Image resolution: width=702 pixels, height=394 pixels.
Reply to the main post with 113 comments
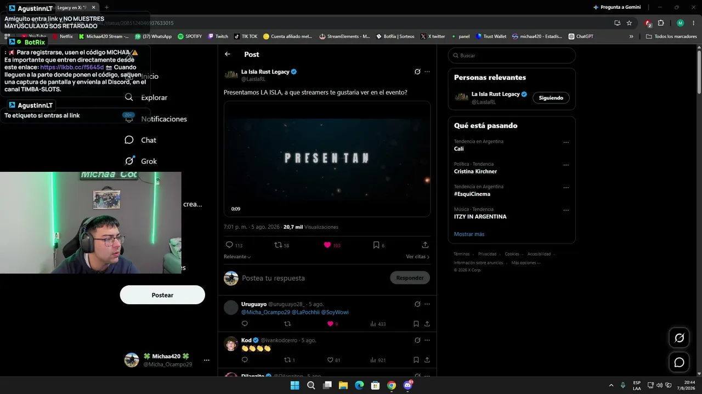[234, 245]
